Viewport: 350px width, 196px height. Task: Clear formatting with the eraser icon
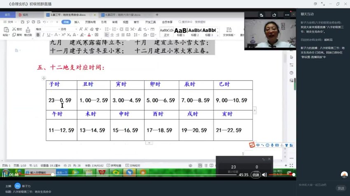tap(92, 29)
